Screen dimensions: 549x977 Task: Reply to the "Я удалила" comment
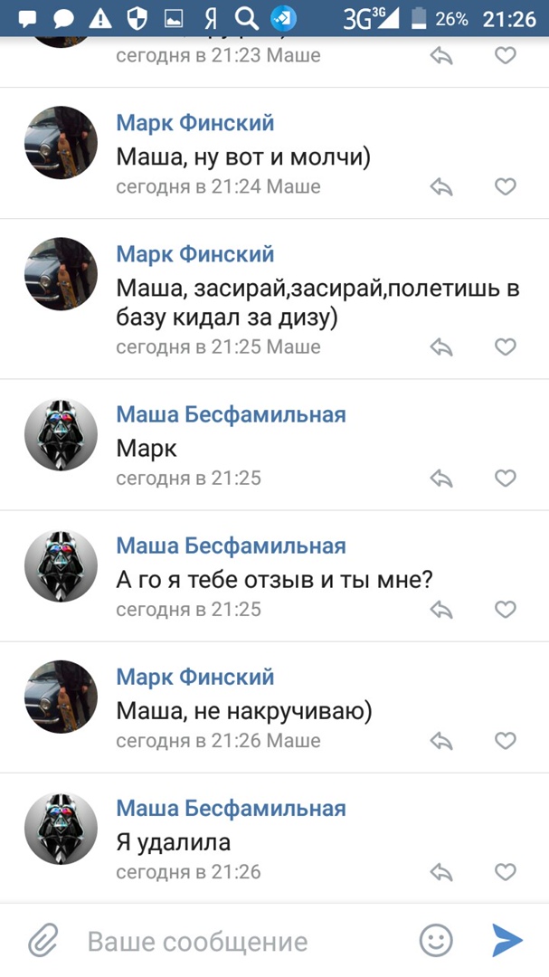[x=441, y=872]
